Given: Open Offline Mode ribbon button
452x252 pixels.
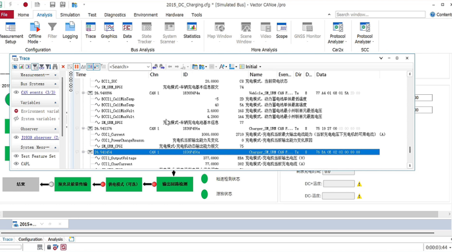Looking at the screenshot, I should tap(34, 33).
